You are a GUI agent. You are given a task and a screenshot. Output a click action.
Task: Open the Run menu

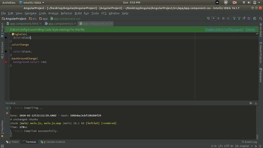coord(86,13)
